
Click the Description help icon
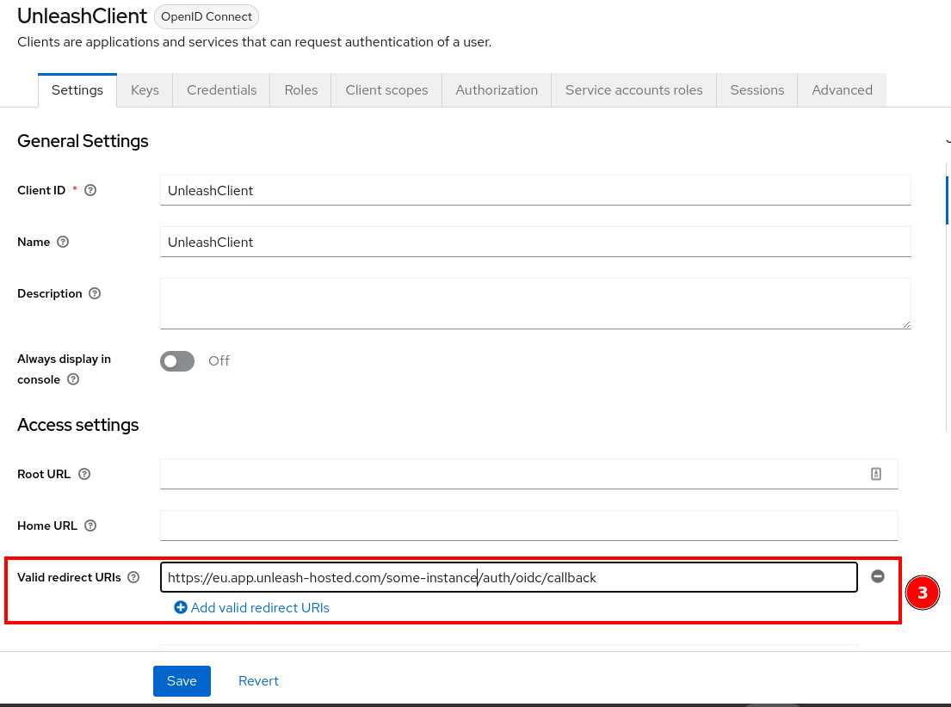click(x=94, y=293)
